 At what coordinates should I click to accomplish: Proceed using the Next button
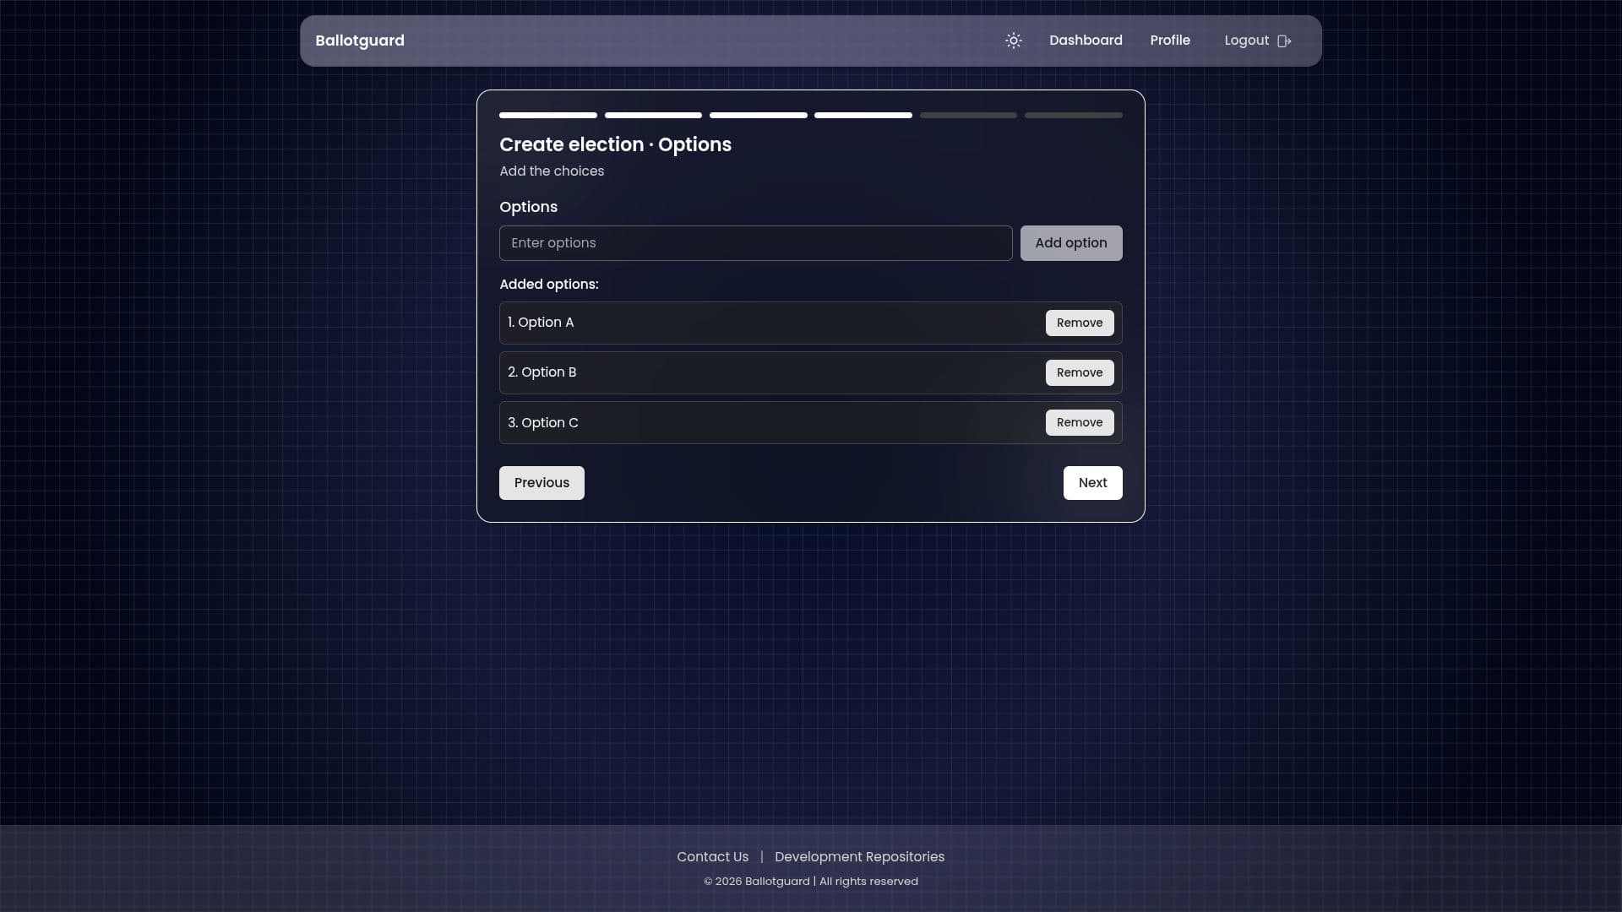coord(1092,482)
